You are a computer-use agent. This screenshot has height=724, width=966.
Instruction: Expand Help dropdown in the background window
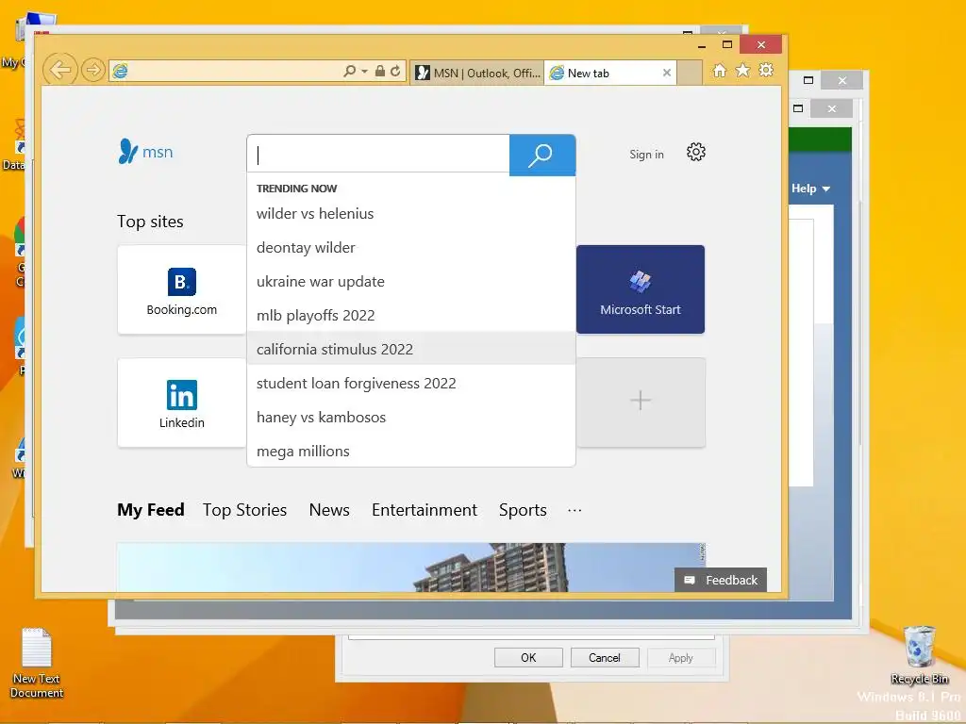810,189
